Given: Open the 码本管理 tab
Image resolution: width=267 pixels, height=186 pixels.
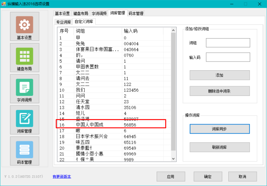Looking at the screenshot, I should (136, 13).
